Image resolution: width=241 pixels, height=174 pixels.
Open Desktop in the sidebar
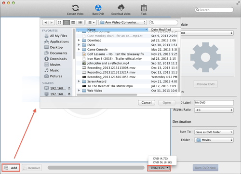click(x=54, y=47)
